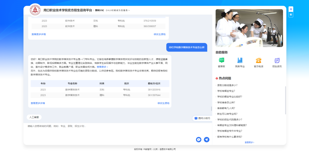Click 修改生源地 under 软件技术 table
The height and width of the screenshot is (154, 309).
coord(160,34)
